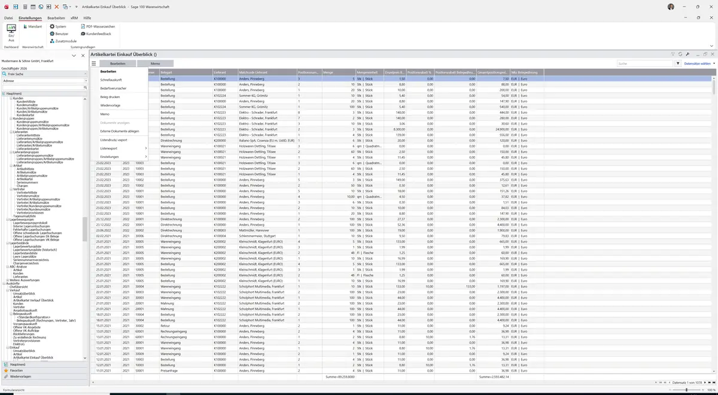Sort by Belegart column header
This screenshot has height=395, width=718.
(x=185, y=72)
